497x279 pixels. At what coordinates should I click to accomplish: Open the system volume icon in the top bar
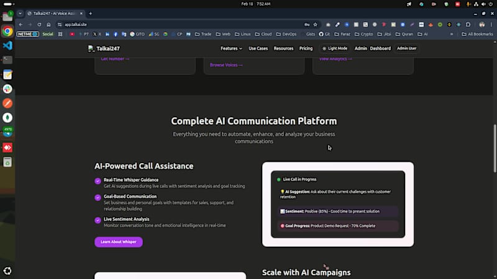(483, 4)
